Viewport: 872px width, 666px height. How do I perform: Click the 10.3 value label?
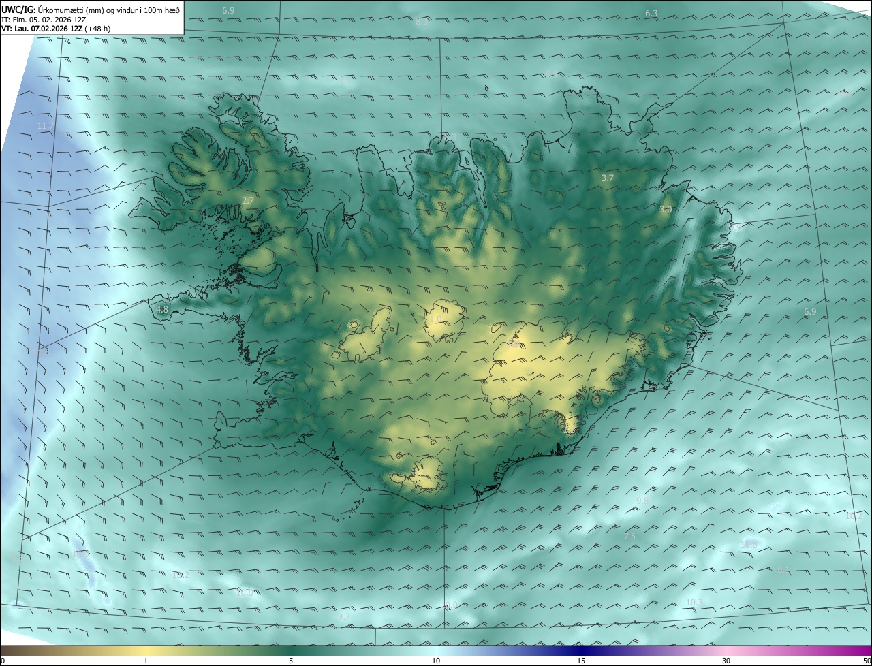(694, 603)
